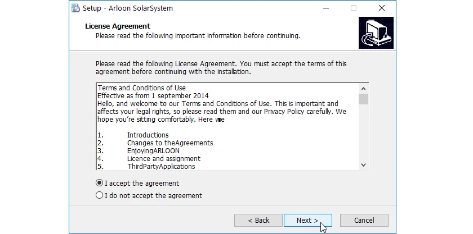Click the 'Setup - Arloon SolarSystem' title bar
Viewport: 473px width, 234px height.
tap(128, 8)
